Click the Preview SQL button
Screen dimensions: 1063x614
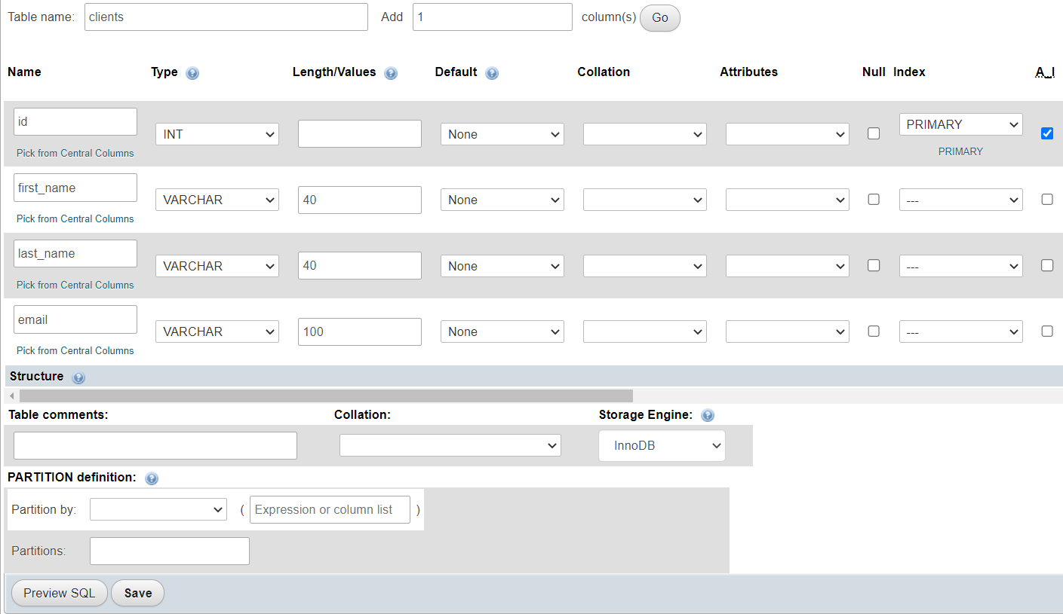point(60,593)
